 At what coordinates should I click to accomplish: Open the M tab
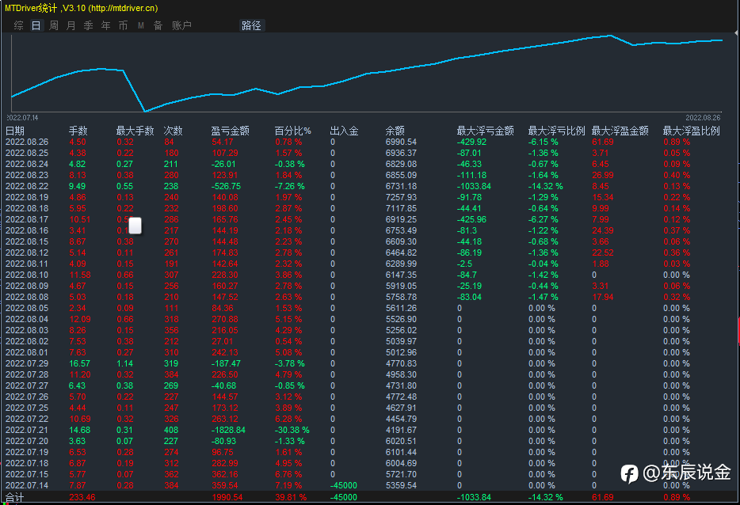pos(141,25)
